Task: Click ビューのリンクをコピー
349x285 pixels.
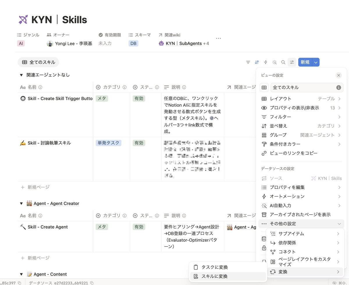Action: click(x=301, y=153)
